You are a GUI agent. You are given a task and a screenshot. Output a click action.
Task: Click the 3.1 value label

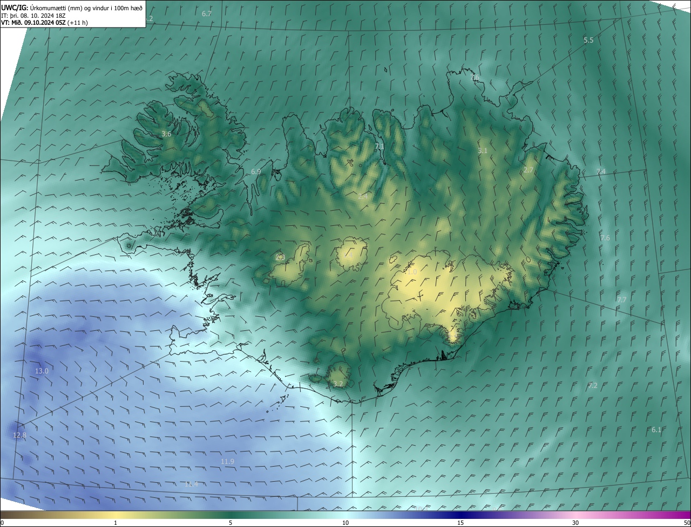[x=483, y=151]
